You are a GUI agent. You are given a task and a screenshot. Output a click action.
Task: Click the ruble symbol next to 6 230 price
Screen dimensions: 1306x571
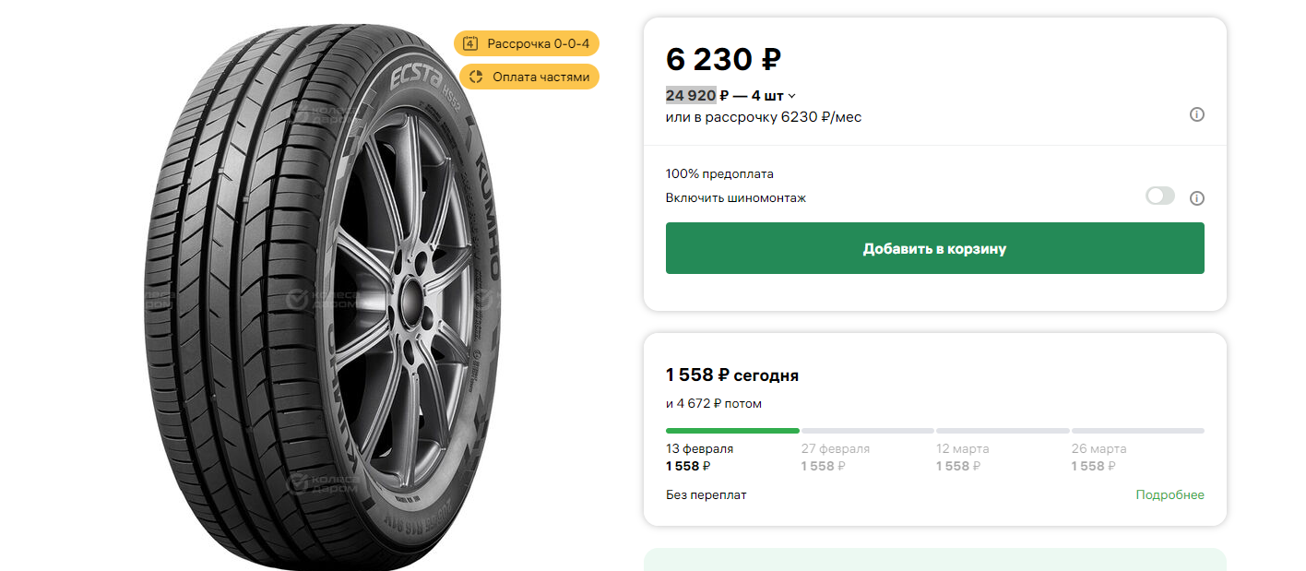point(770,60)
